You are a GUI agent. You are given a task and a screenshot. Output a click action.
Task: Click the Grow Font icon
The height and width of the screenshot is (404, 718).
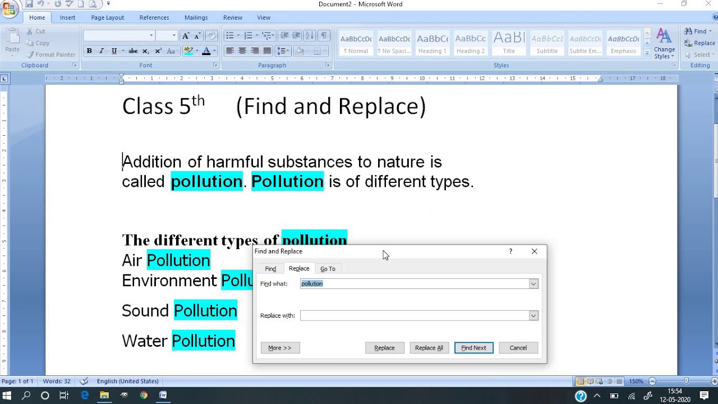(186, 35)
